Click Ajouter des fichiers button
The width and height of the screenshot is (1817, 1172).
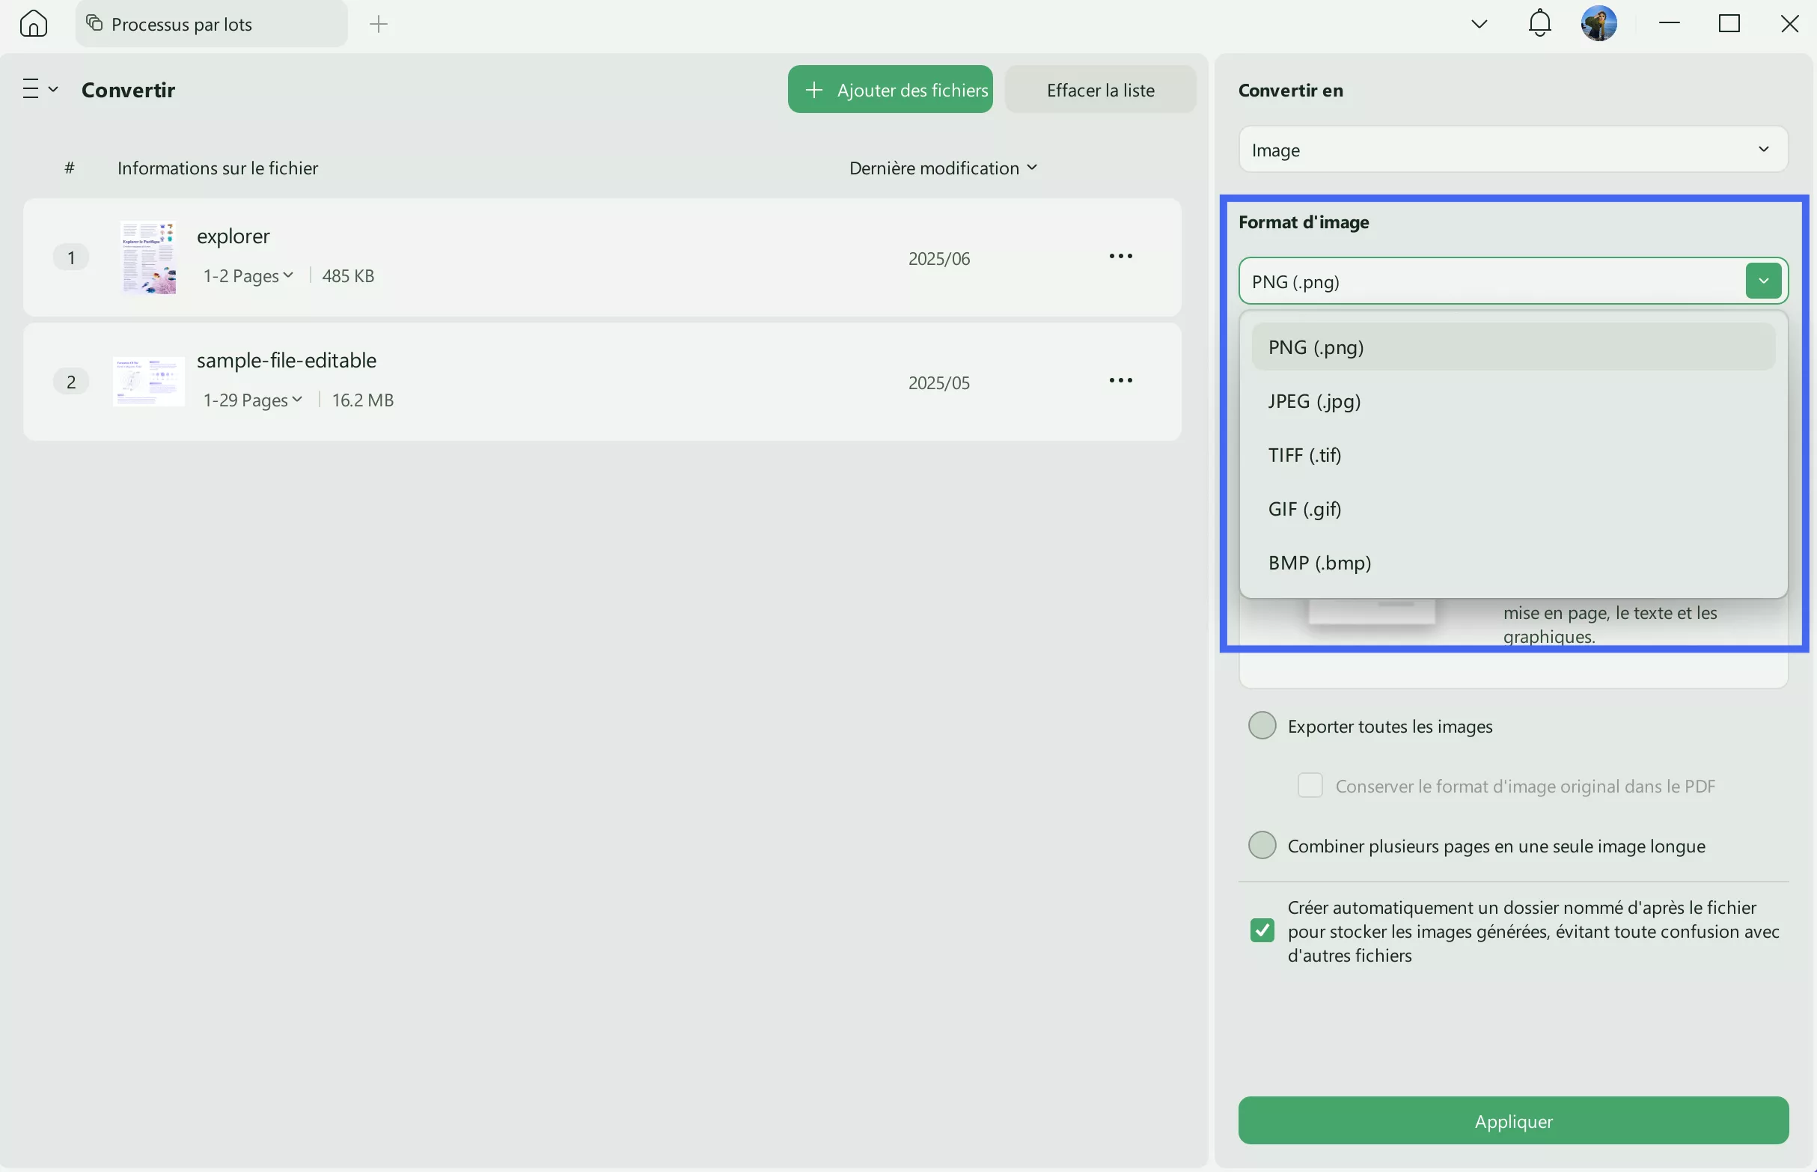pyautogui.click(x=890, y=90)
